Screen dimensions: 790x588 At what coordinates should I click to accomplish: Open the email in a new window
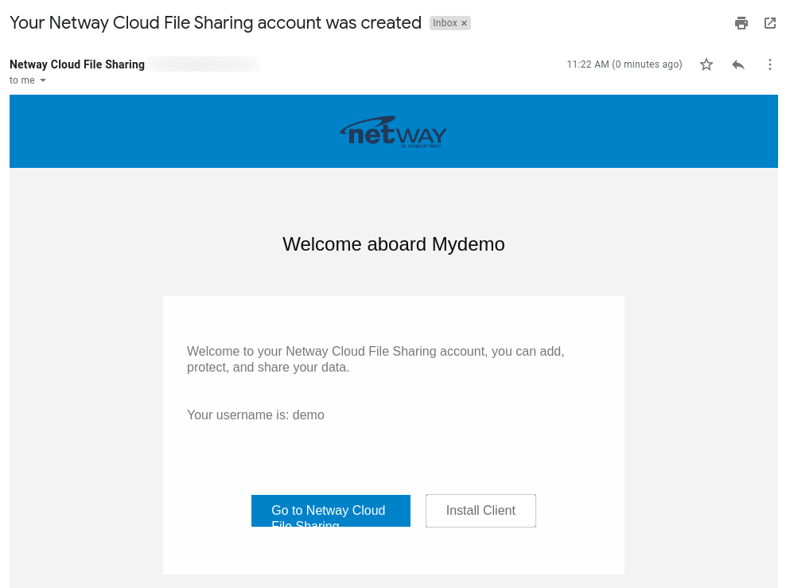pyautogui.click(x=769, y=23)
